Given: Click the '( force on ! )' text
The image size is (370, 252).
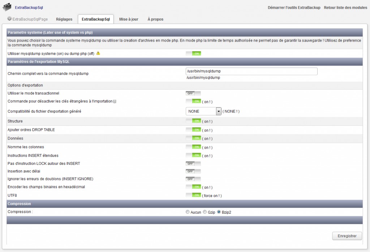Looking at the screenshot, I should pos(212,196).
